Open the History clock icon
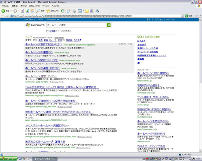This screenshot has width=202, height=161. (x=62, y=11)
